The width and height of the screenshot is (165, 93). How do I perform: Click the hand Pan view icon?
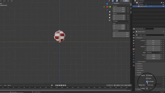[110, 15]
